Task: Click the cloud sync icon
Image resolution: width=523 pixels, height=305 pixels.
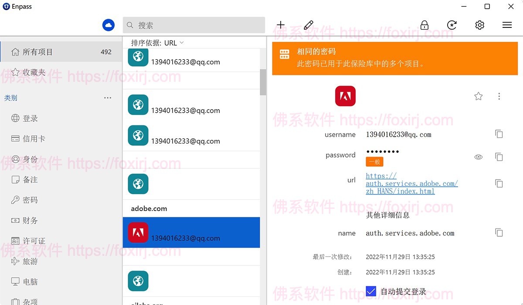Action: [108, 25]
